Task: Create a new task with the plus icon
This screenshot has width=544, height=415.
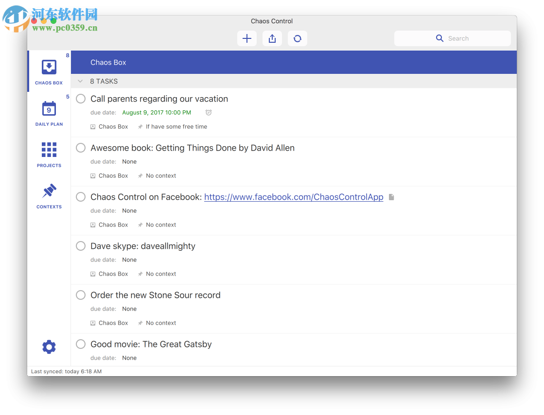Action: point(246,38)
